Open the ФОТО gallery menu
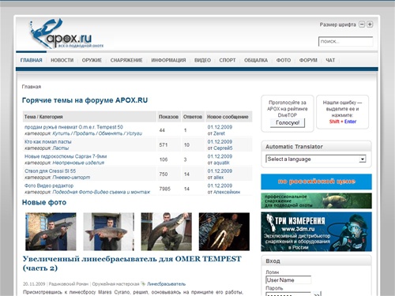This screenshot has height=296, width=395. pos(284,60)
